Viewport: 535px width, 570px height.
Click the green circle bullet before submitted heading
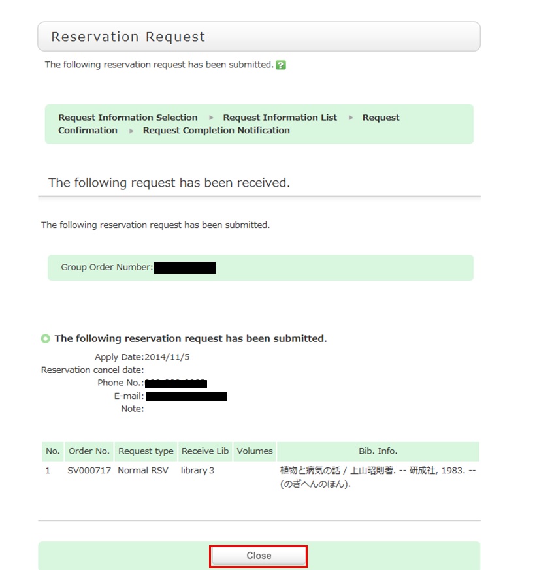click(45, 338)
